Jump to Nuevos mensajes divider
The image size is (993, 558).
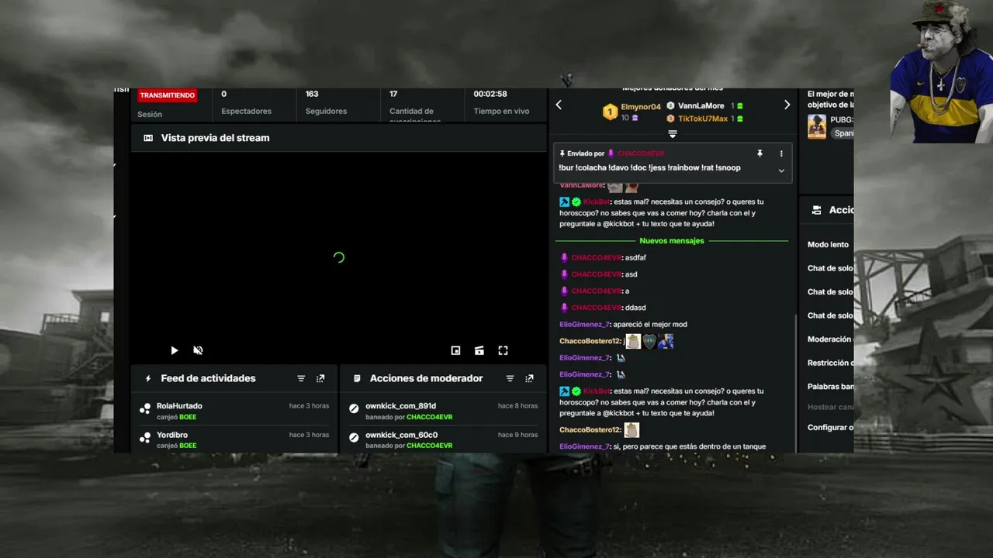(672, 241)
